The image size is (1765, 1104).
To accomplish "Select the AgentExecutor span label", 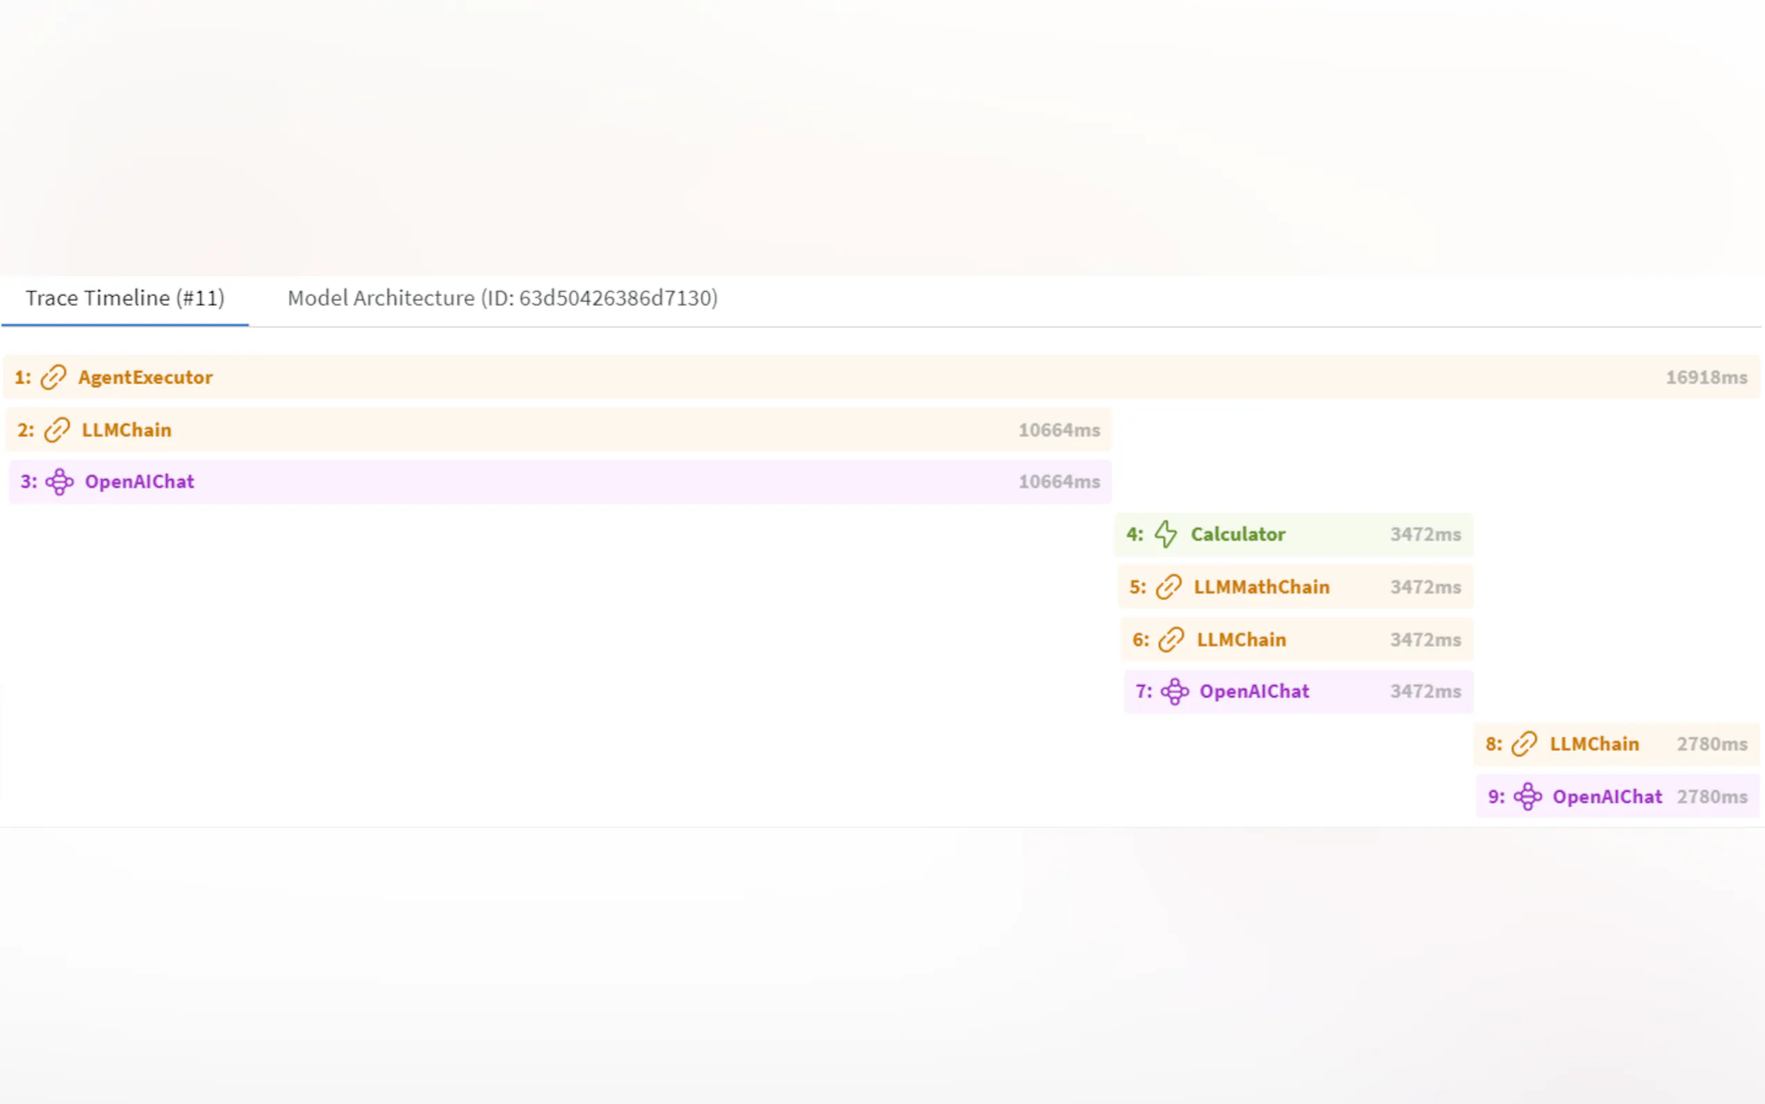I will pos(145,378).
